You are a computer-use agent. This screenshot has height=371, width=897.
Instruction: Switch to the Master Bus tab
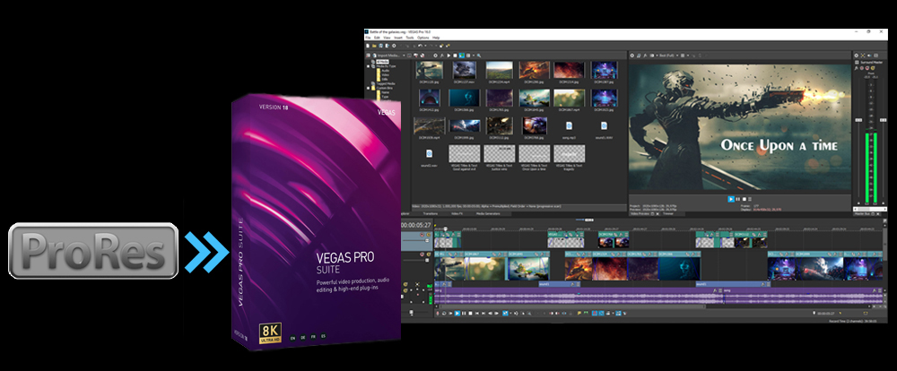pyautogui.click(x=862, y=214)
